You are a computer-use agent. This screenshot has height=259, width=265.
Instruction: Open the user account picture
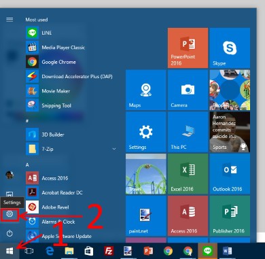10,175
